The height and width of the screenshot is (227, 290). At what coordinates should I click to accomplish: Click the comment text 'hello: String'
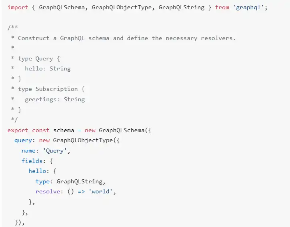[x=48, y=69]
